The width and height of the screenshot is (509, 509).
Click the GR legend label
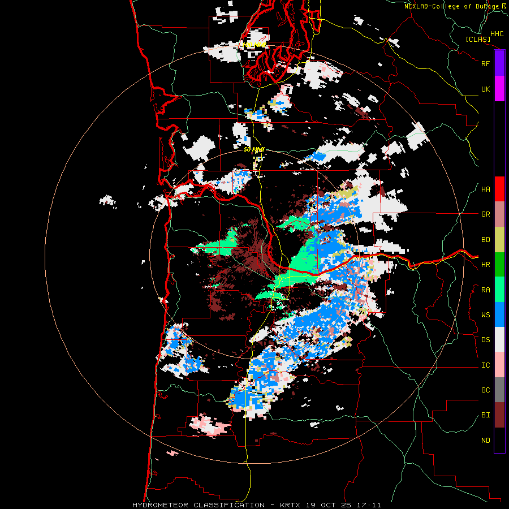[485, 214]
